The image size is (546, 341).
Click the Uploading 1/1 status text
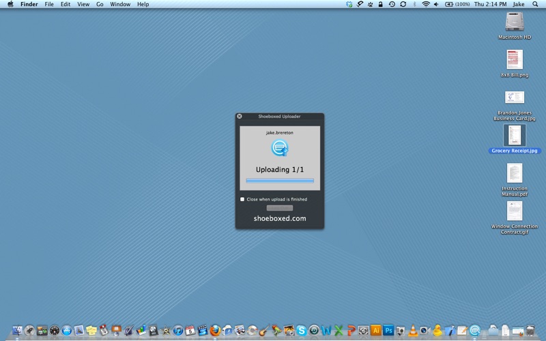(x=280, y=169)
